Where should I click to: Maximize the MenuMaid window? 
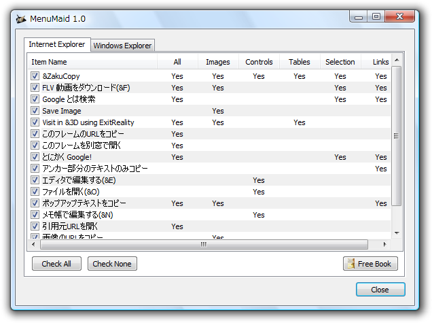point(376,16)
